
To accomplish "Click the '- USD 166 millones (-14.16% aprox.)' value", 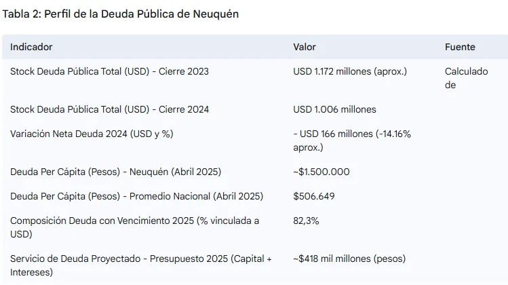I will click(x=352, y=140).
